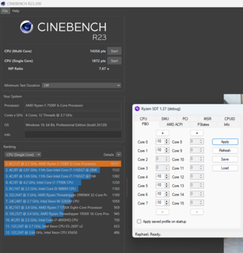Open the AMD ACPI tab
The image size is (243, 253).
[x=175, y=125]
